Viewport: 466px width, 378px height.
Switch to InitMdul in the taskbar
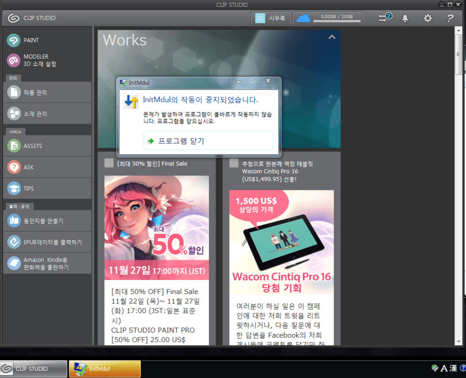coord(105,369)
